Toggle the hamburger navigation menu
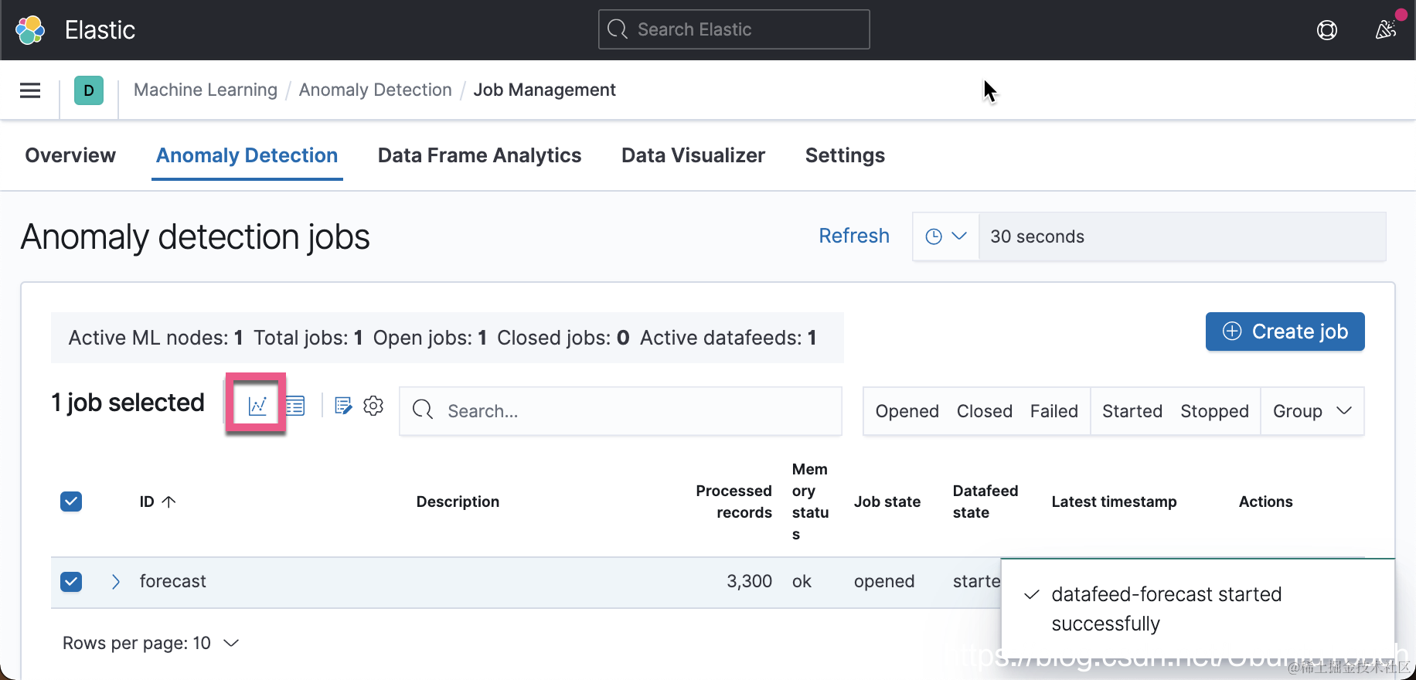This screenshot has width=1416, height=680. [x=30, y=90]
